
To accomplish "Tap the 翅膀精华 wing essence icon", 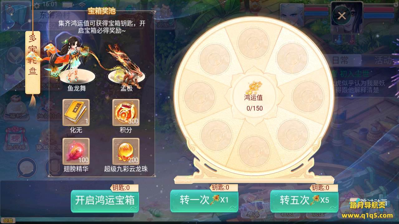I will [76, 151].
